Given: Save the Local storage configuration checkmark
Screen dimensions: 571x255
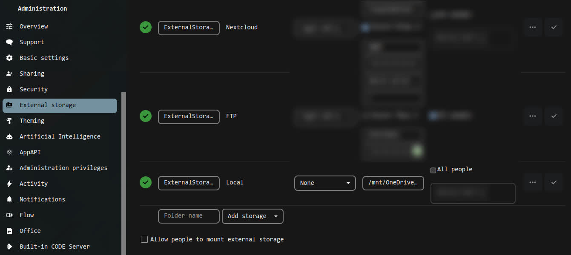Looking at the screenshot, I should [x=554, y=182].
